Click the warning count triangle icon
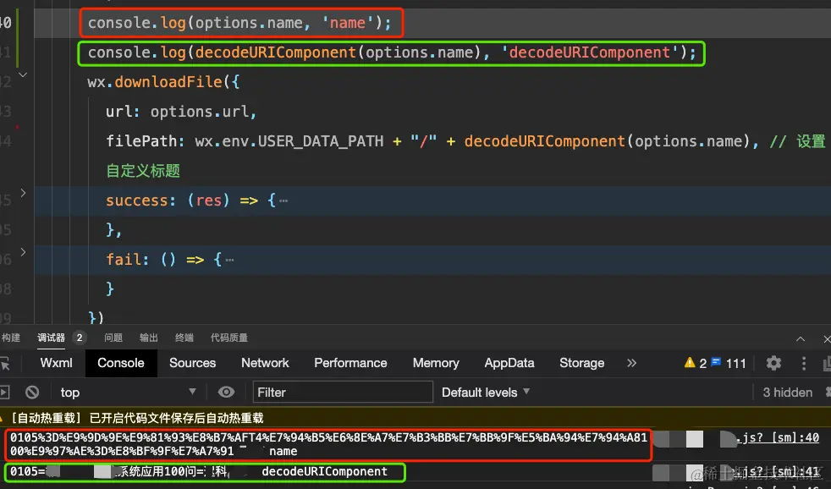Image resolution: width=831 pixels, height=489 pixels. [x=690, y=362]
